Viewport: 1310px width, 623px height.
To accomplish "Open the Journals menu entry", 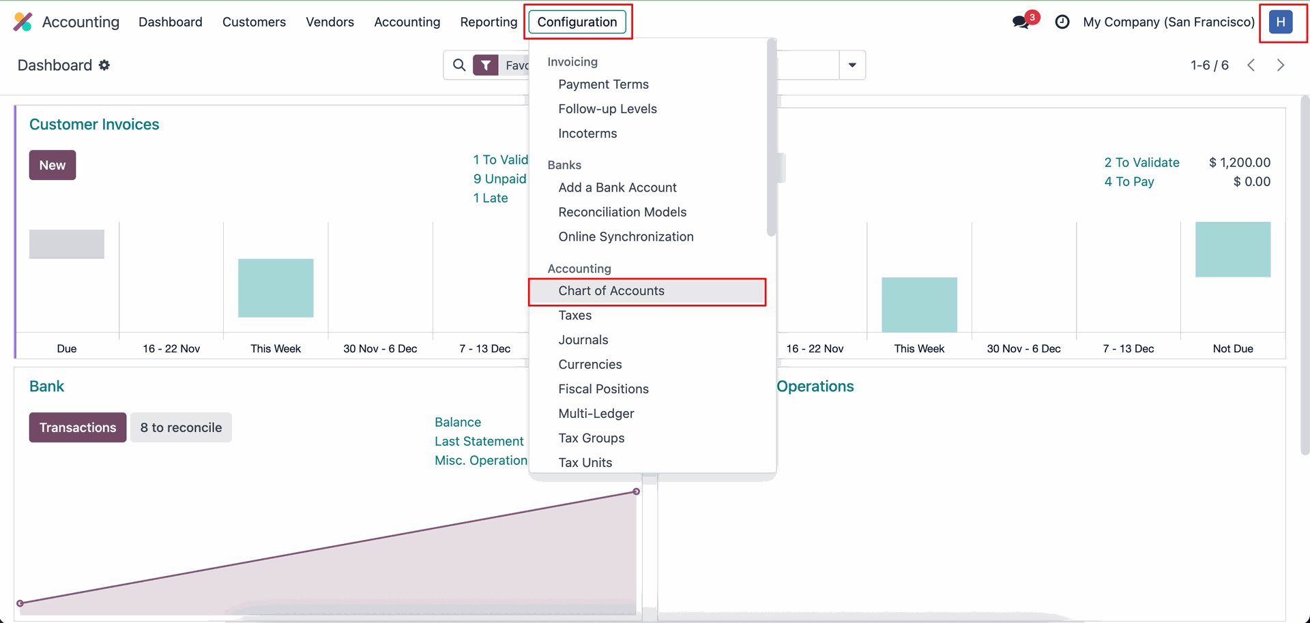I will [x=583, y=340].
